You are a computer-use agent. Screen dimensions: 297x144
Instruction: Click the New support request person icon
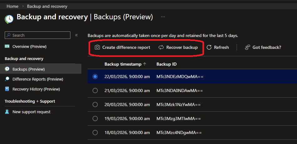(x=7, y=112)
